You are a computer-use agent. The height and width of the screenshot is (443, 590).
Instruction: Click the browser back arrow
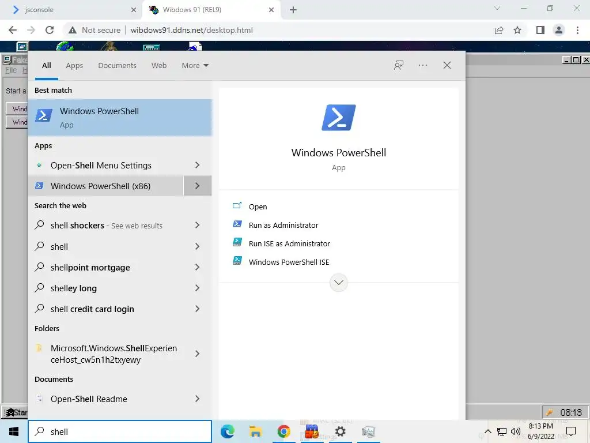pyautogui.click(x=13, y=30)
